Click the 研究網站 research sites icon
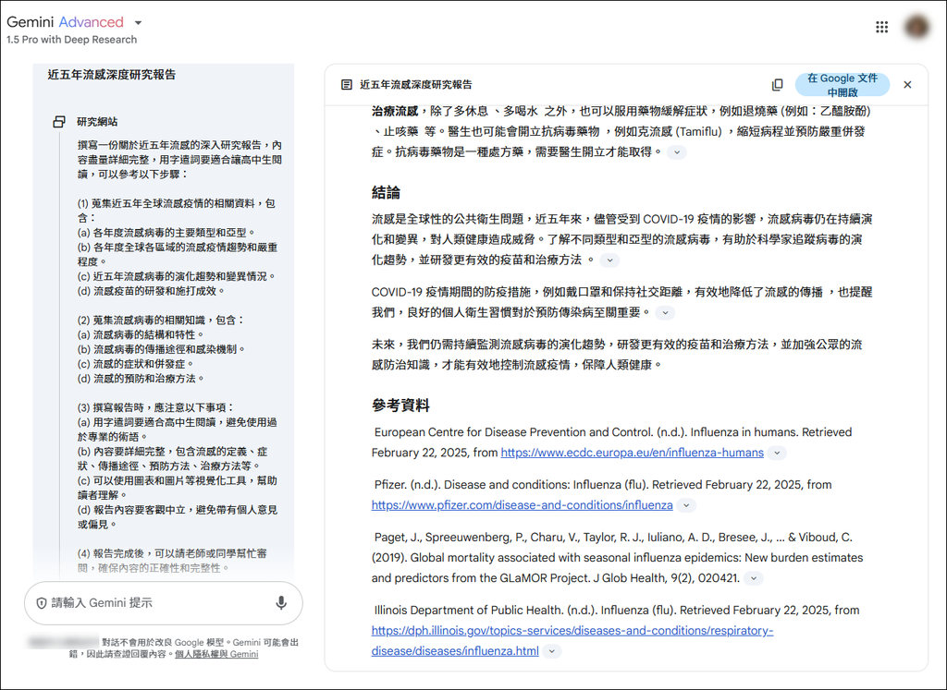 click(x=59, y=121)
